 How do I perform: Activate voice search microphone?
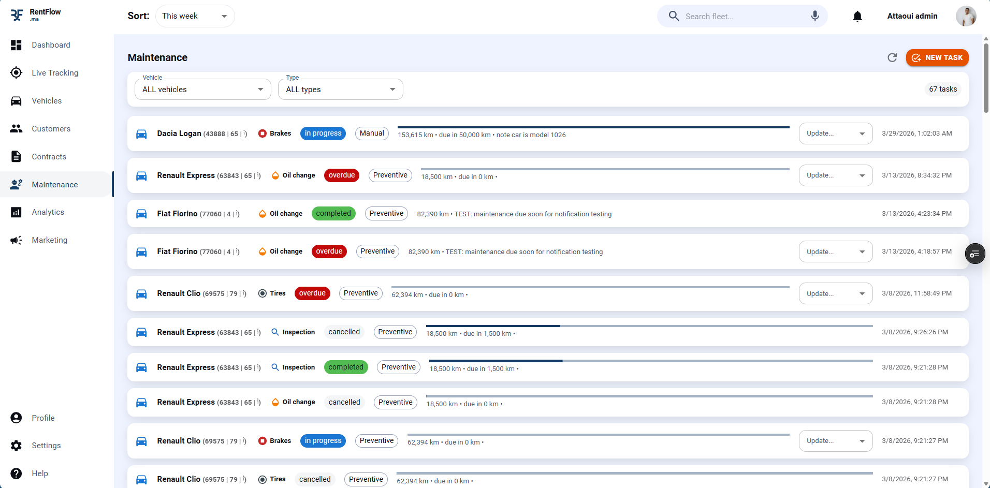click(x=815, y=16)
